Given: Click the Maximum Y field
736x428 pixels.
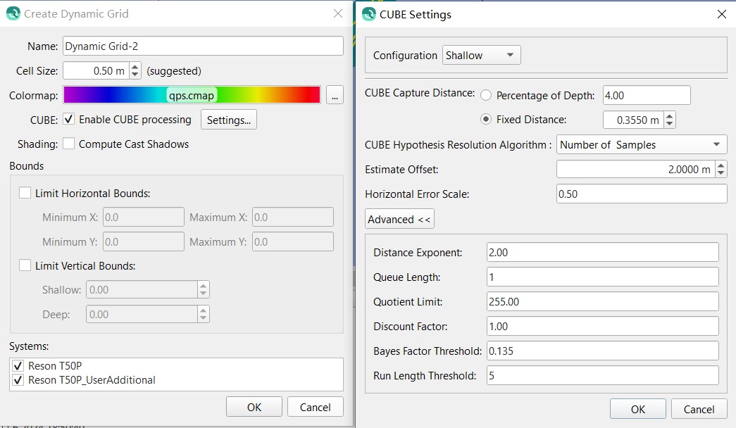Looking at the screenshot, I should tap(293, 241).
